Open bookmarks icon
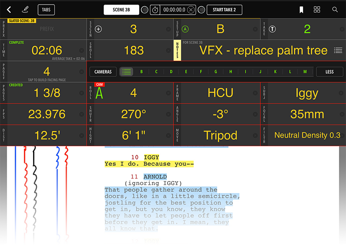The image size is (346, 246). 301,10
